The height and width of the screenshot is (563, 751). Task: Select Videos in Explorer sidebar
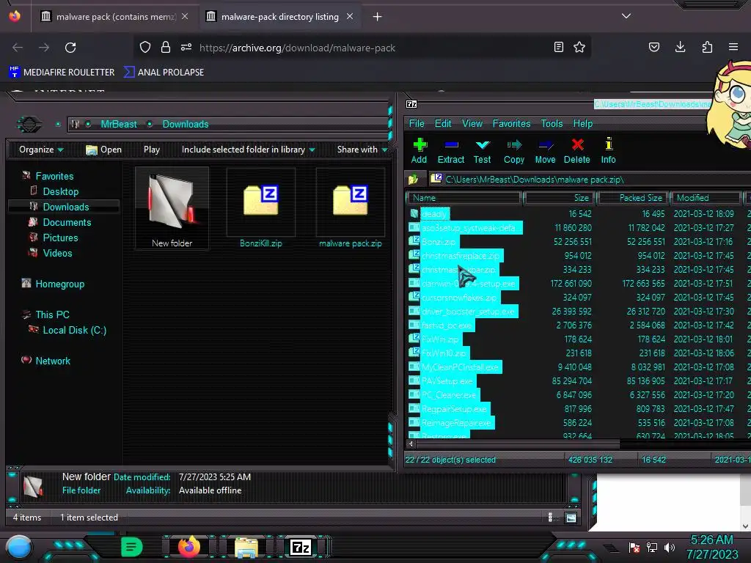click(x=57, y=253)
